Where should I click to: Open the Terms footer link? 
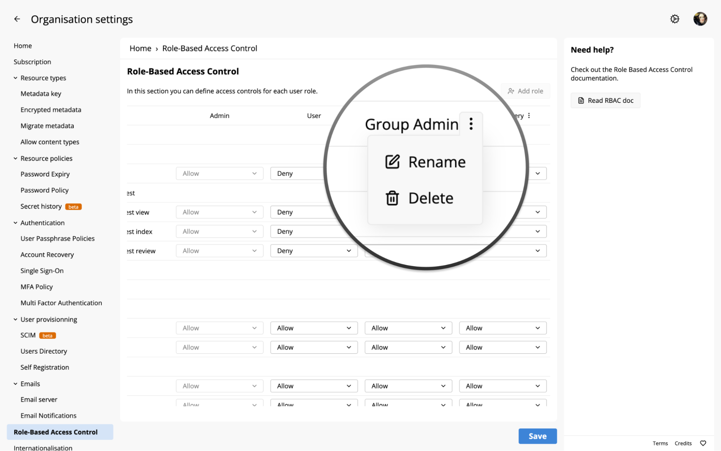tap(660, 443)
